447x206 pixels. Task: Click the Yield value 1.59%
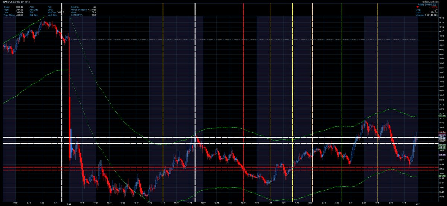pyautogui.click(x=93, y=12)
